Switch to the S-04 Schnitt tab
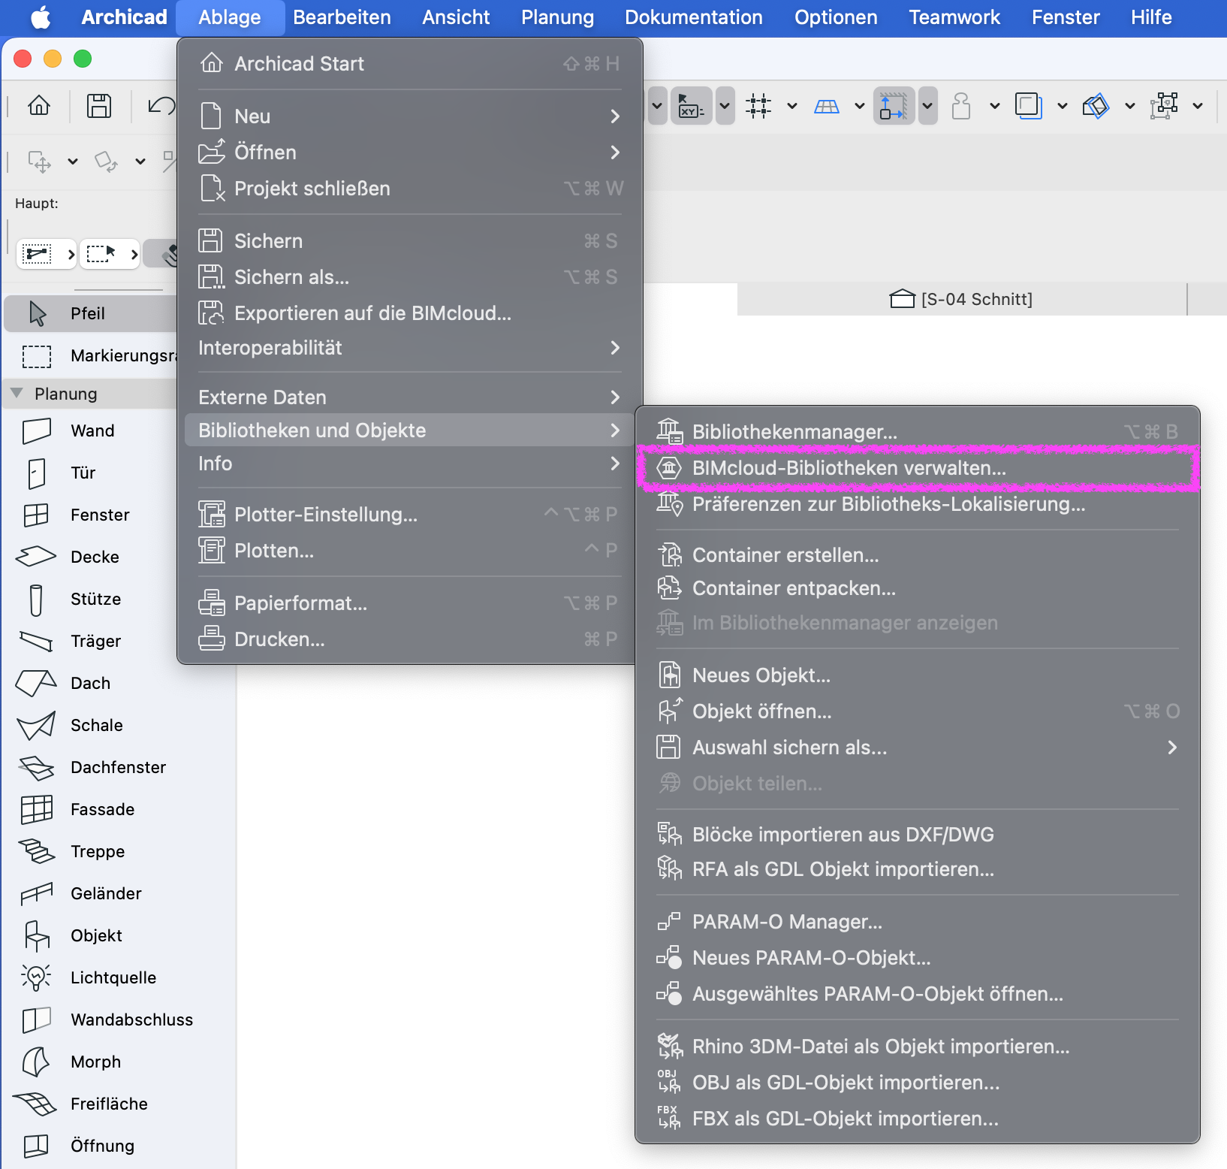The width and height of the screenshot is (1227, 1169). tap(962, 299)
